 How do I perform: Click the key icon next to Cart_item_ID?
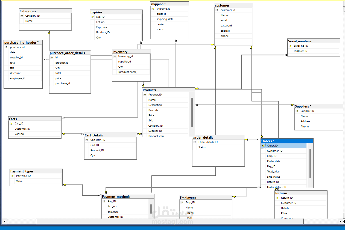(x=87, y=140)
